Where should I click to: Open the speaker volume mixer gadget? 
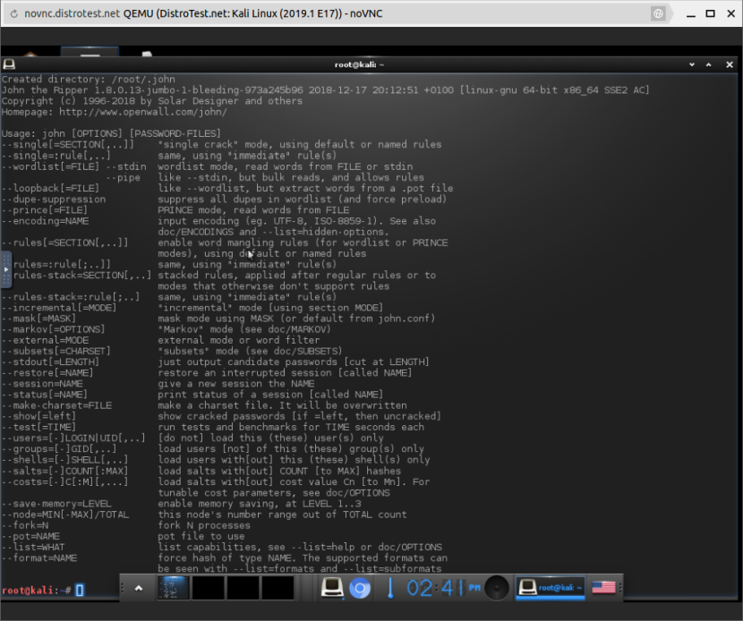497,588
